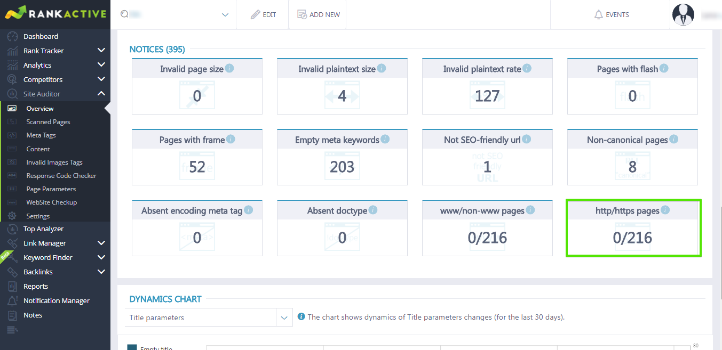Click the Empty title legend color swatch
Screen dimensions: 722x350
pyautogui.click(x=132, y=347)
